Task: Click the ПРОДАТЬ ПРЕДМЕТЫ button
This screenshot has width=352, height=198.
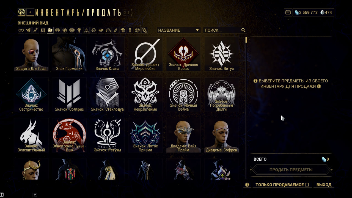Action: 291,170
